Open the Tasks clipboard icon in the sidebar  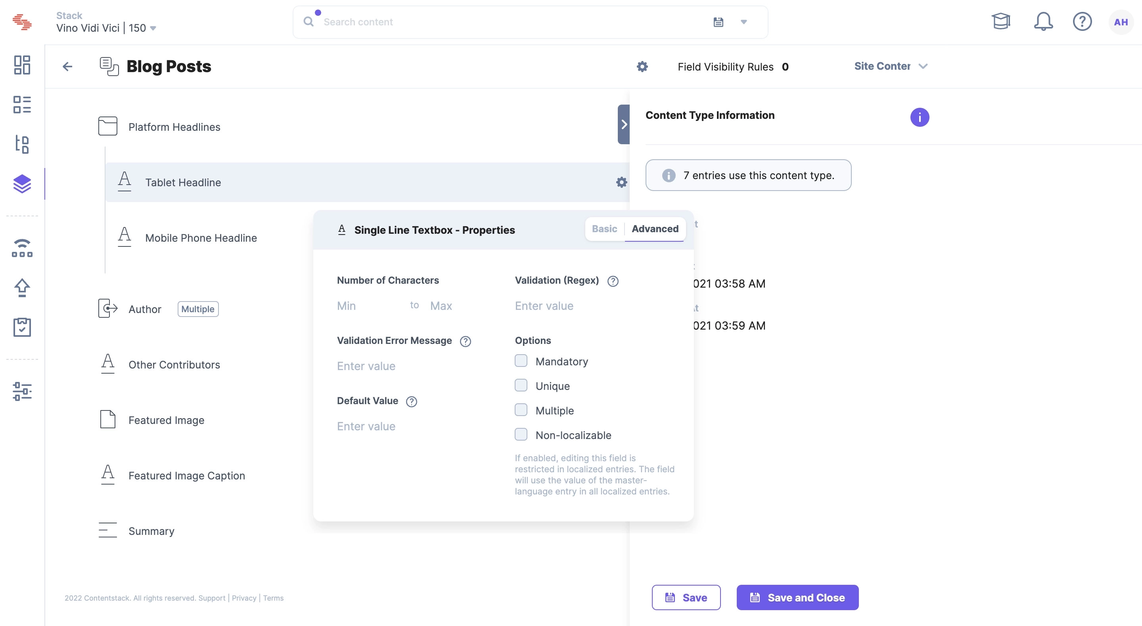coord(22,327)
